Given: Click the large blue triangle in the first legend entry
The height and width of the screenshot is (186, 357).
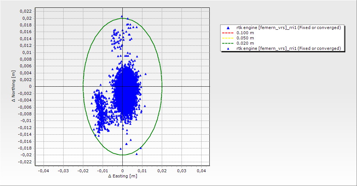Looking at the screenshot, I should pos(228,28).
